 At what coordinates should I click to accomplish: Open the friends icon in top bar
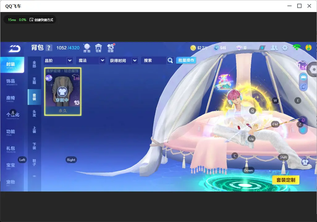274,48
